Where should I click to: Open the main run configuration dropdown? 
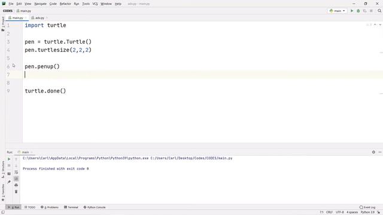pyautogui.click(x=337, y=11)
